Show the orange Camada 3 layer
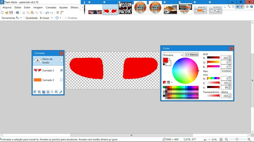The width and height of the screenshot is (254, 142). 61,80
